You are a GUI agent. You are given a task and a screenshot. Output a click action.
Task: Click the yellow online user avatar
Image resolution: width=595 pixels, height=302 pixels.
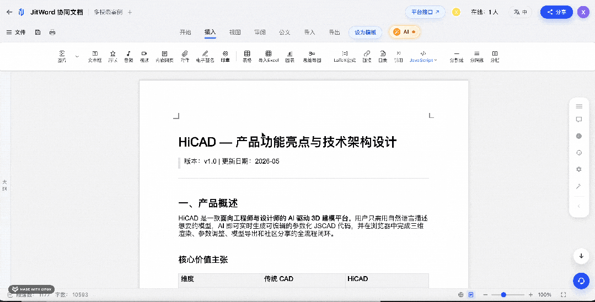click(456, 12)
